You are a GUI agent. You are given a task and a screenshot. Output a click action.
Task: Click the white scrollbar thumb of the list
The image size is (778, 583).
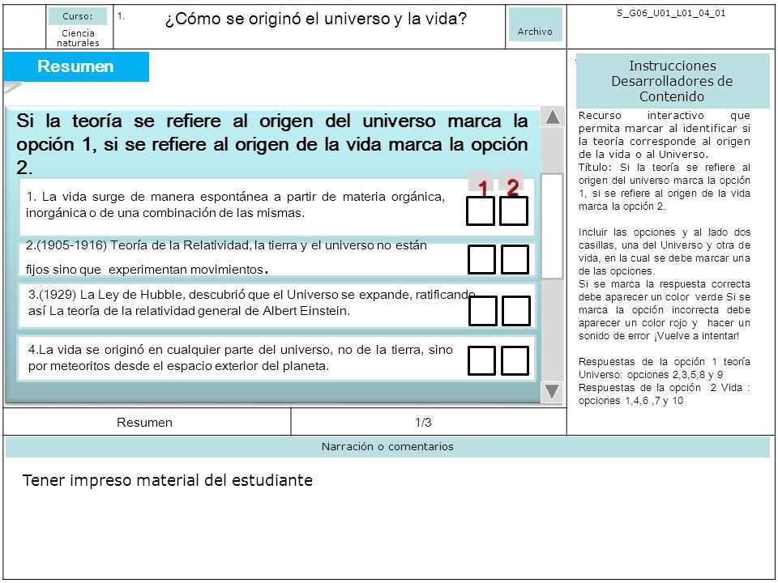coord(552,226)
